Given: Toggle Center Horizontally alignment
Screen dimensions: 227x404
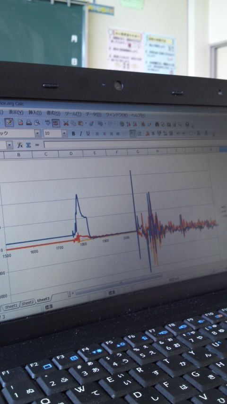Looking at the screenshot, I should click(105, 133).
